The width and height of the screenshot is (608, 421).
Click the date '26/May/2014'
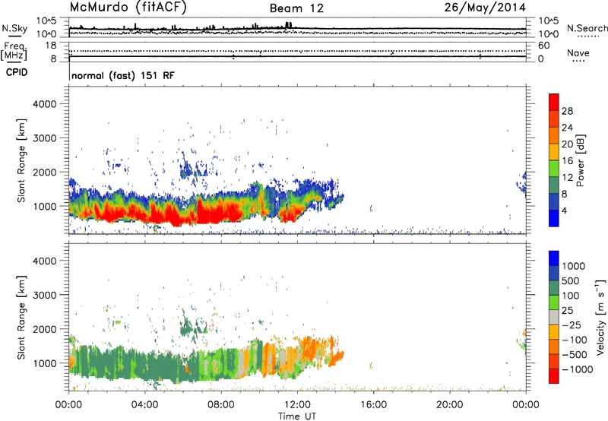coord(485,7)
